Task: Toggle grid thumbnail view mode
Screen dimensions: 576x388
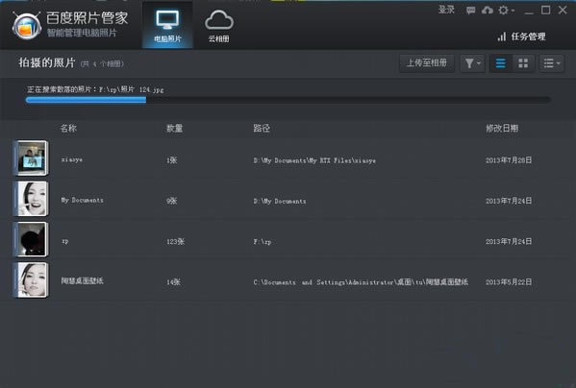Action: click(x=523, y=63)
